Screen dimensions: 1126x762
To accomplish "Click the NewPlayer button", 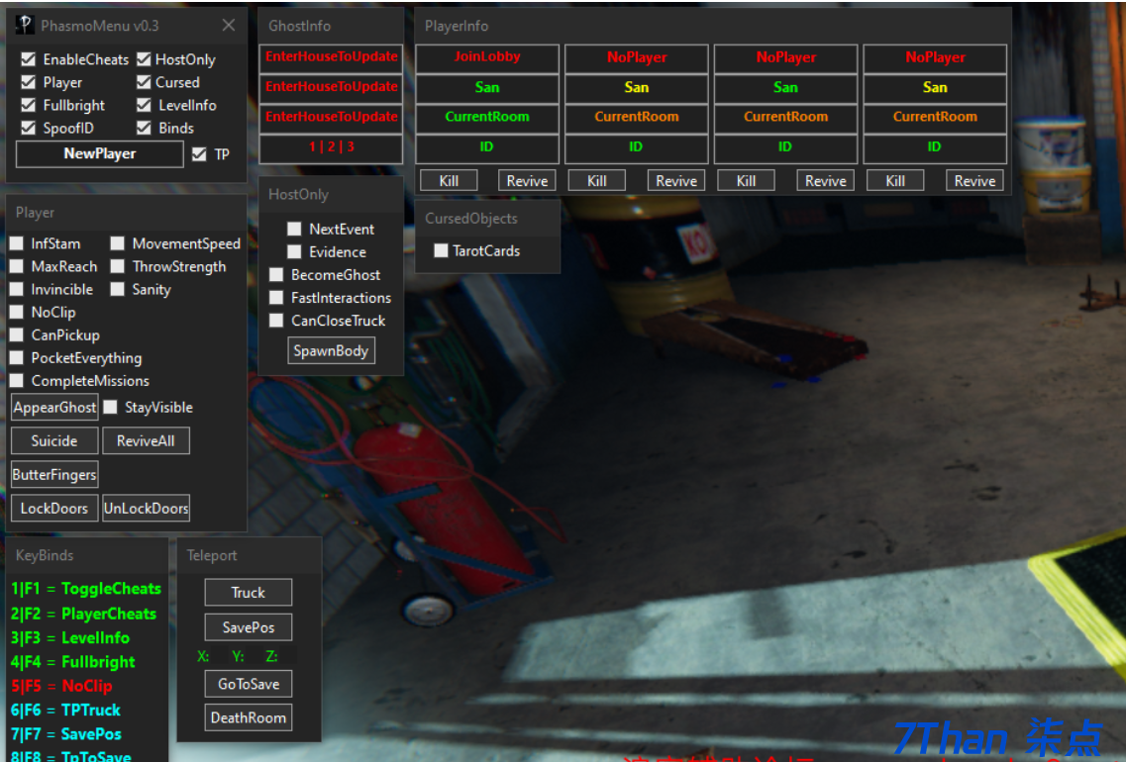I will [100, 153].
